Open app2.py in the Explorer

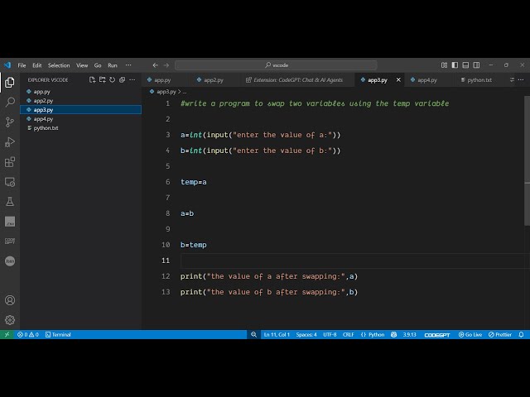tap(81, 101)
